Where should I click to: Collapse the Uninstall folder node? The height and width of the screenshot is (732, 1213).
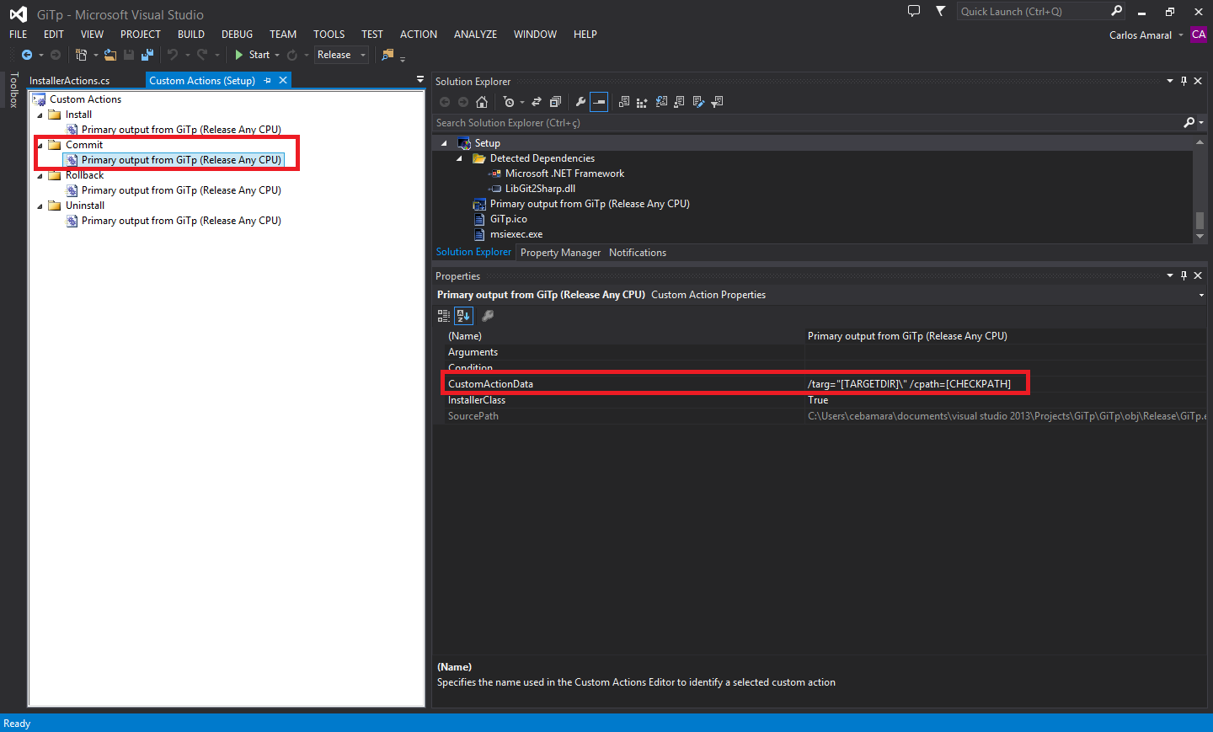(40, 206)
